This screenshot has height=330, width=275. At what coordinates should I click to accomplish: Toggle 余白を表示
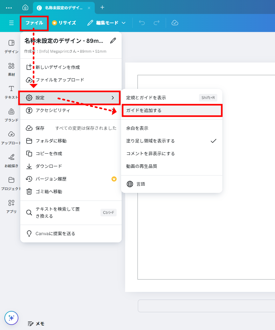tap(172, 128)
